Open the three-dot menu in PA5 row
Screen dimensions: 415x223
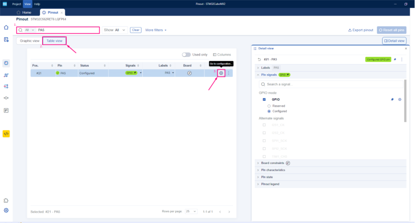pyautogui.click(x=229, y=73)
